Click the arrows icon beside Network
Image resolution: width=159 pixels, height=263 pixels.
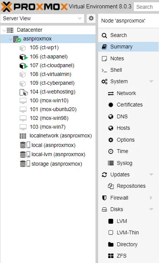111,94
